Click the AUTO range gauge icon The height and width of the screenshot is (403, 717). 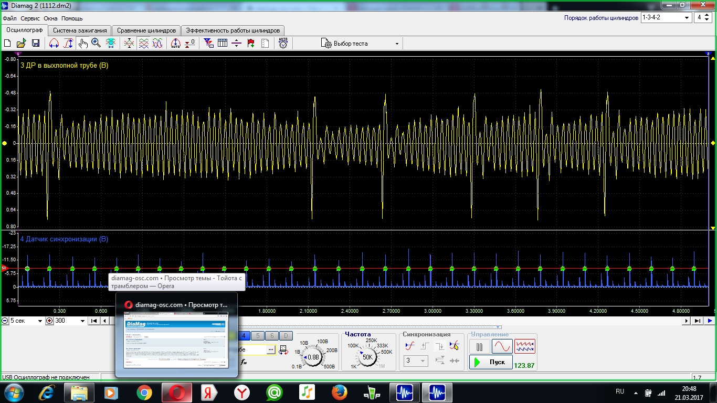[x=176, y=44]
